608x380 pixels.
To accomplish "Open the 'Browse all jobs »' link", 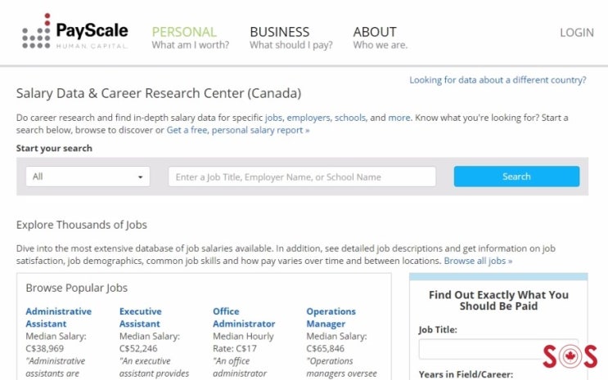I will [x=478, y=261].
